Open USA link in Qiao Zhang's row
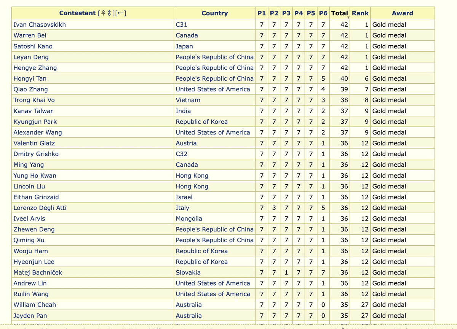Viewport: 457px width, 329px height. pos(213,89)
